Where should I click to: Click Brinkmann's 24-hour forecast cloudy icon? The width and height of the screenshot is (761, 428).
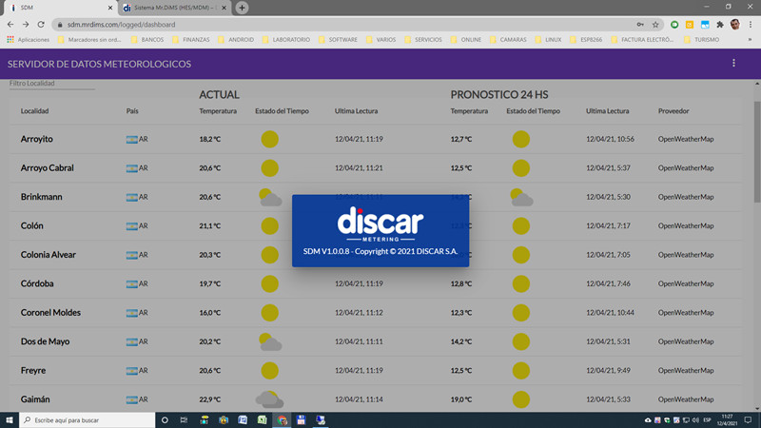521,197
